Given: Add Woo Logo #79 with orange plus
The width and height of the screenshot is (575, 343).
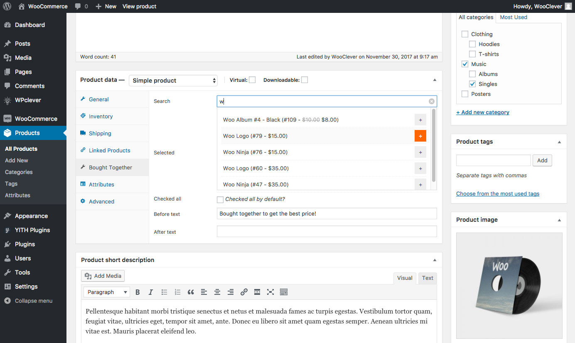Looking at the screenshot, I should [x=420, y=136].
